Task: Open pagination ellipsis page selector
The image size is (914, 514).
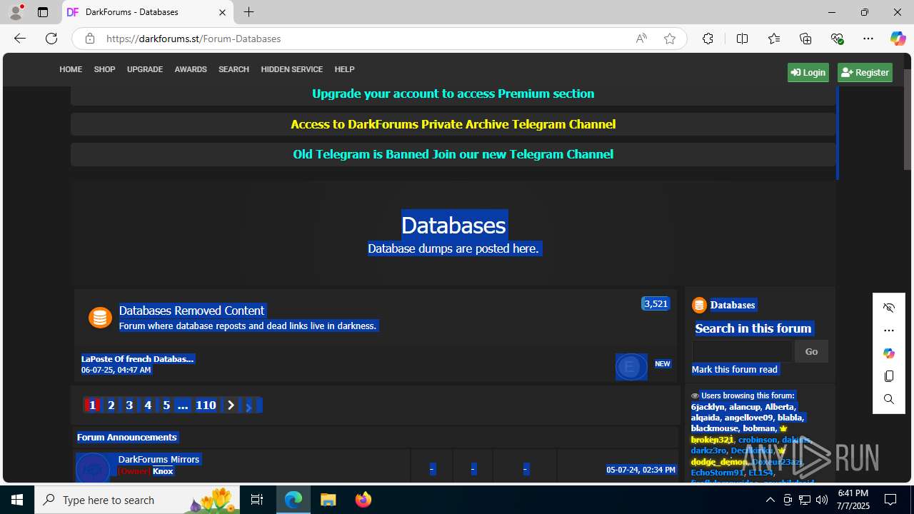Action: tap(183, 405)
